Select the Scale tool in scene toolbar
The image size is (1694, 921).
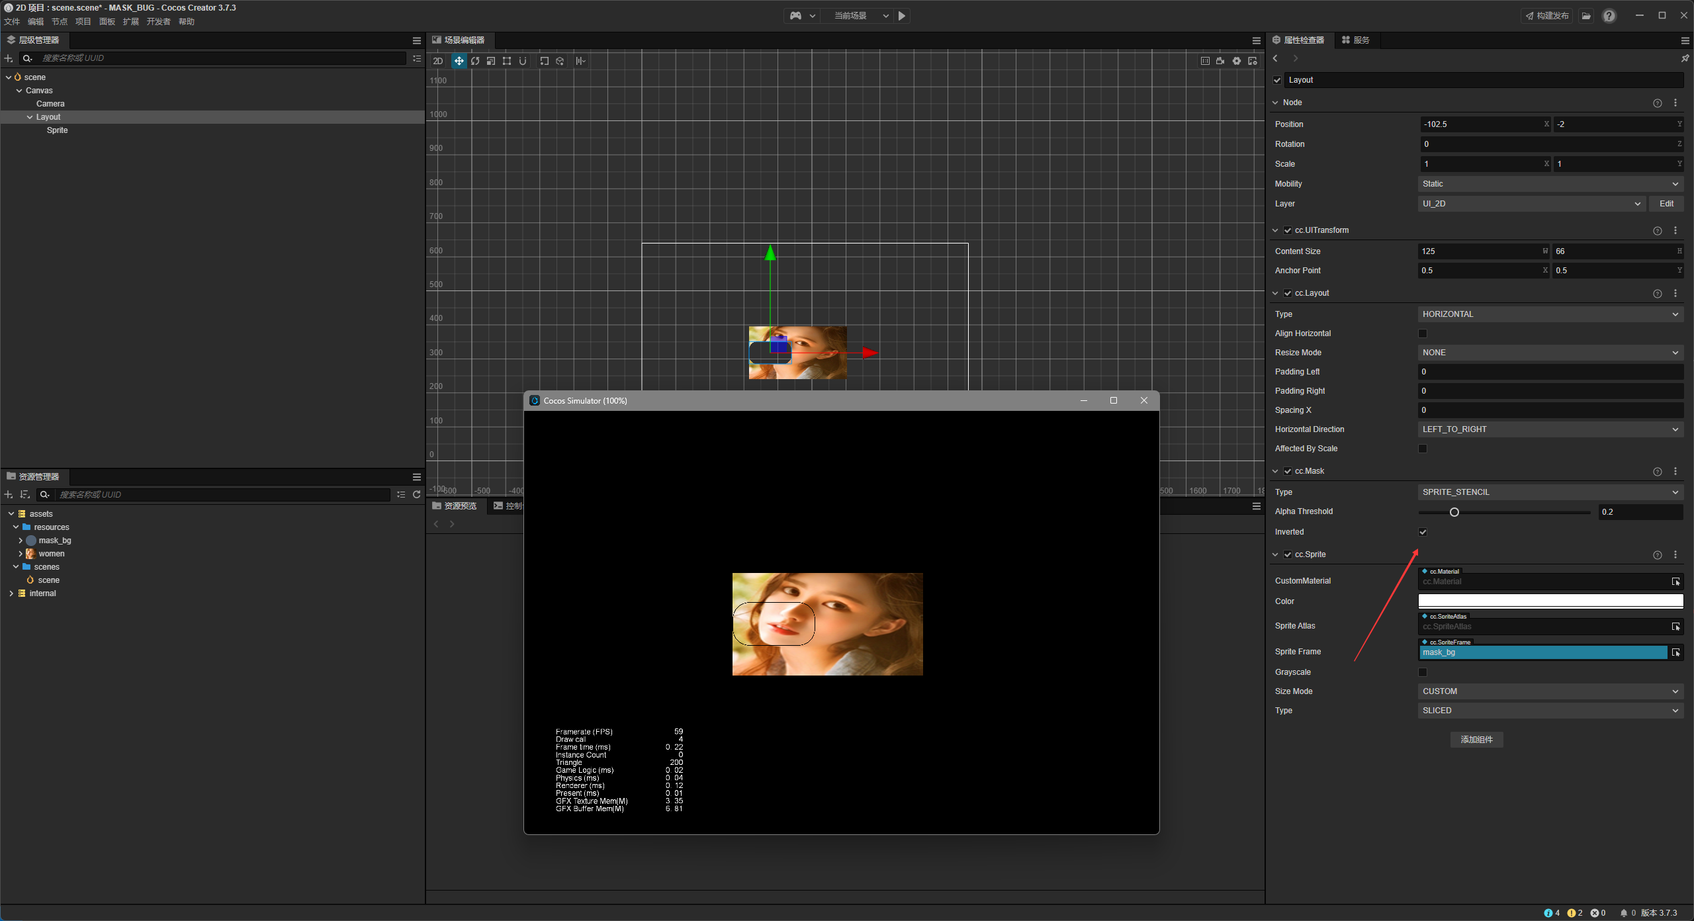490,61
